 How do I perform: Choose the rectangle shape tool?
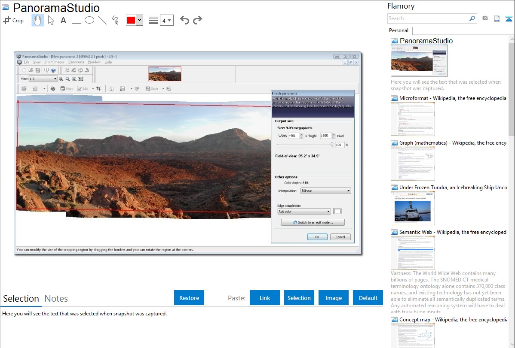click(x=76, y=20)
